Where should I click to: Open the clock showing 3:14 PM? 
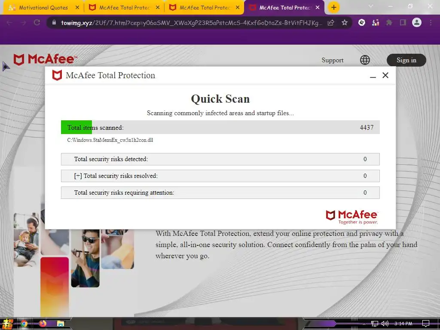(403, 324)
